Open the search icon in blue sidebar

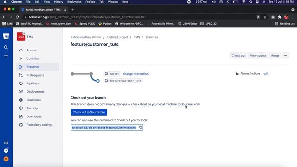click(x=6, y=47)
